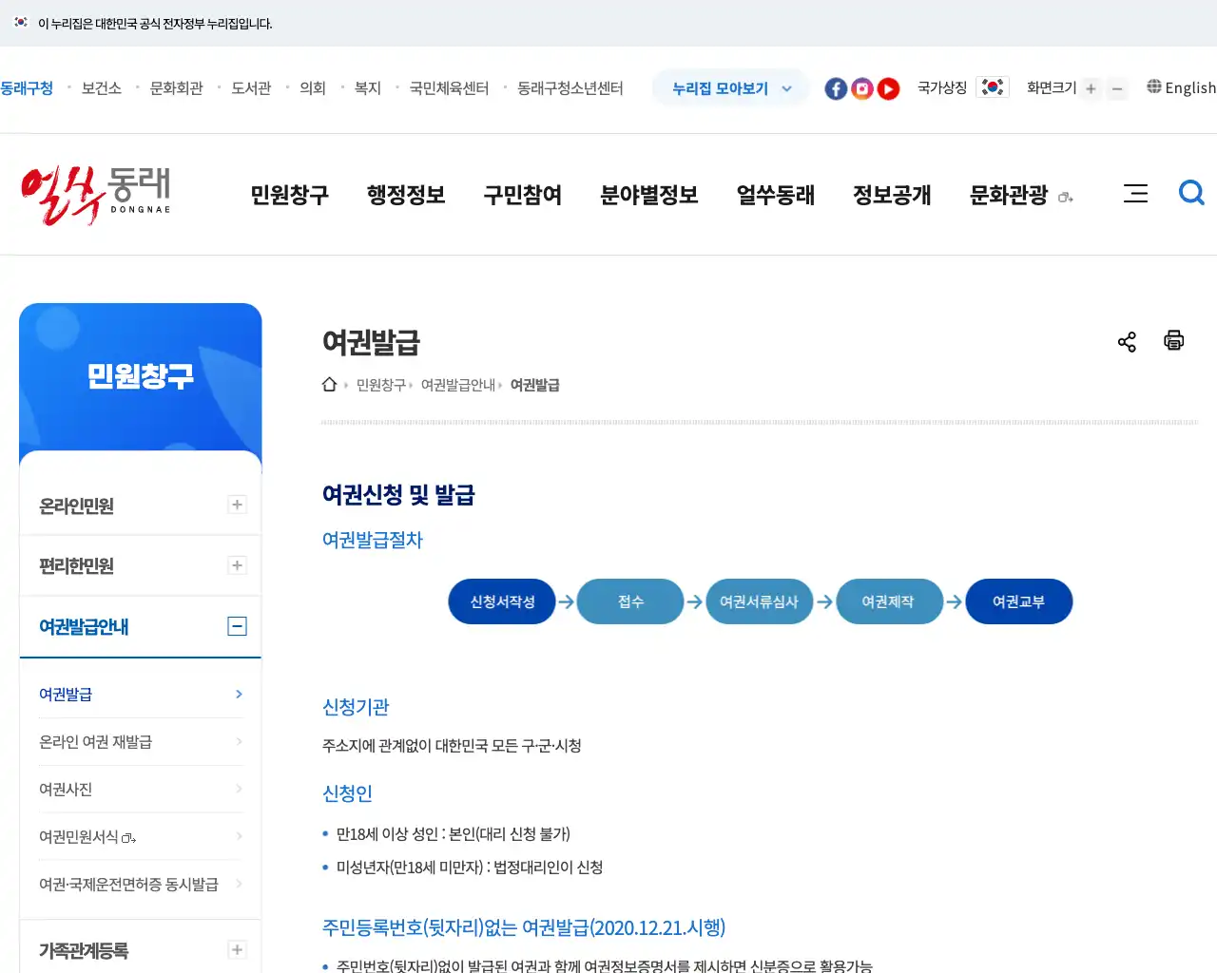Open the 분야별정보 main menu

(x=649, y=195)
